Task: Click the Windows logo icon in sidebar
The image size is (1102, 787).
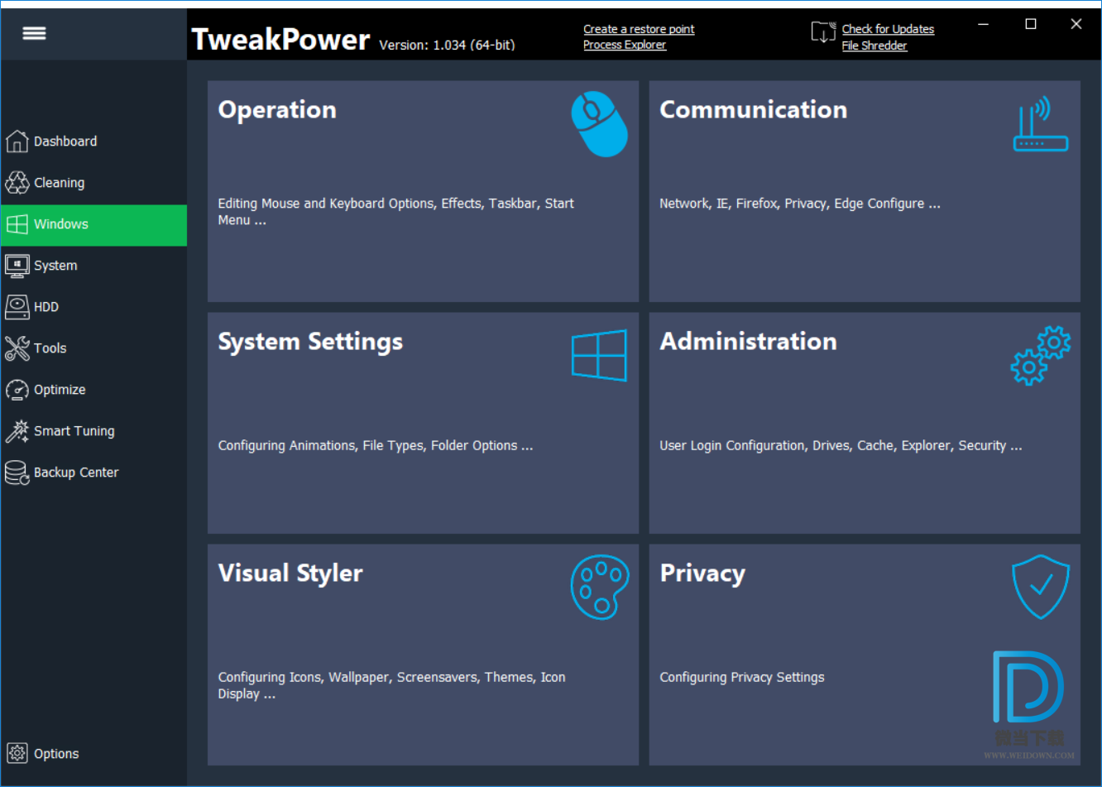Action: (17, 224)
